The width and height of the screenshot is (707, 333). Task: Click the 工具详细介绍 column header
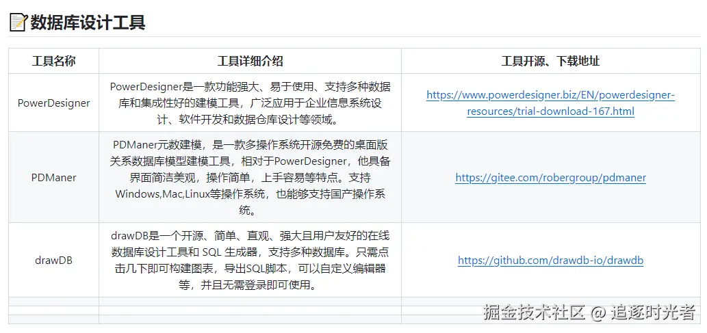point(250,62)
